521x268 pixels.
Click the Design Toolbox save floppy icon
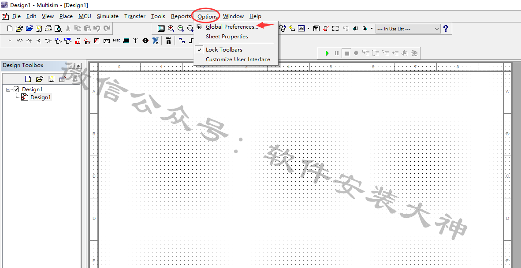point(51,79)
